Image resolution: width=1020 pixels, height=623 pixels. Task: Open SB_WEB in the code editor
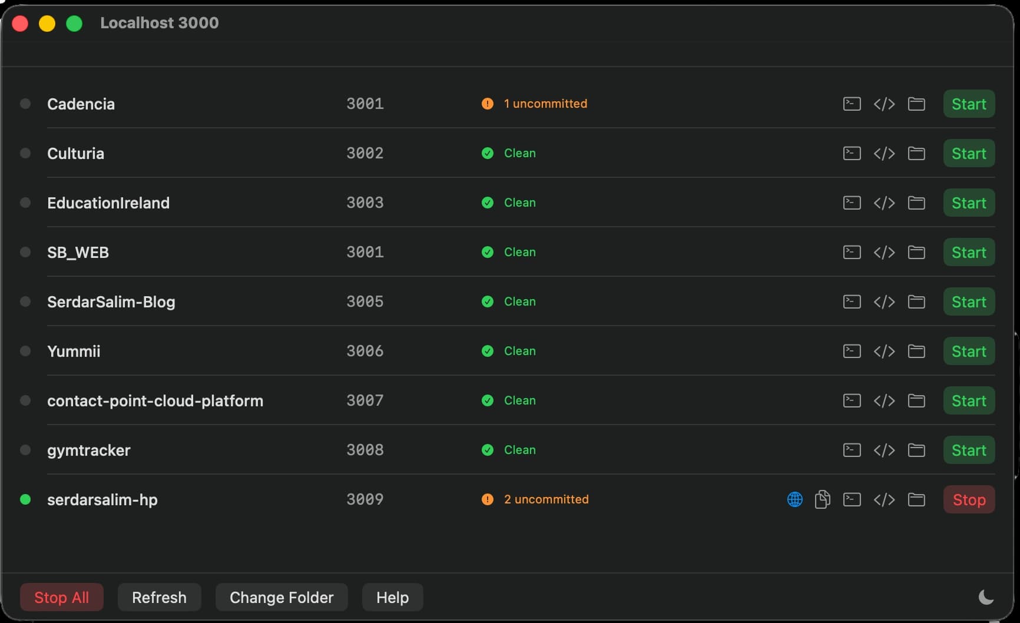click(x=884, y=252)
